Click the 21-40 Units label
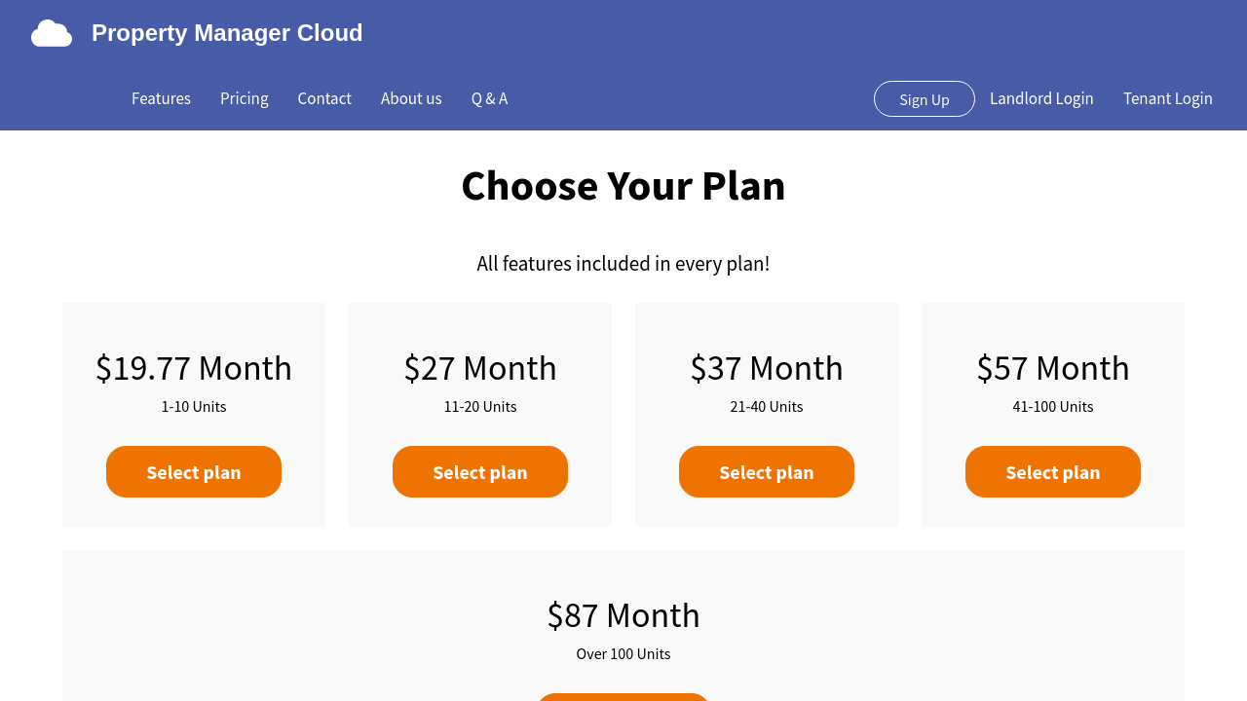 point(767,407)
